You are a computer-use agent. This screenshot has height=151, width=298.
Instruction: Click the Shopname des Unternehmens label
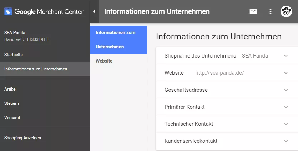200,56
